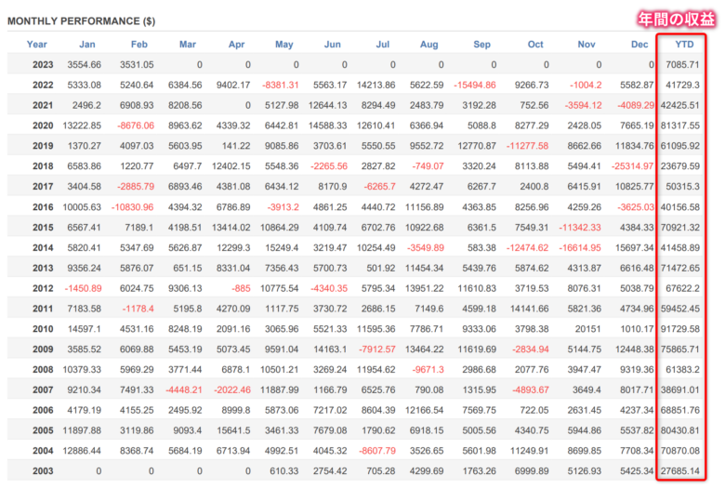Click the 2023 year row label
This screenshot has width=725, height=488.
click(x=43, y=65)
